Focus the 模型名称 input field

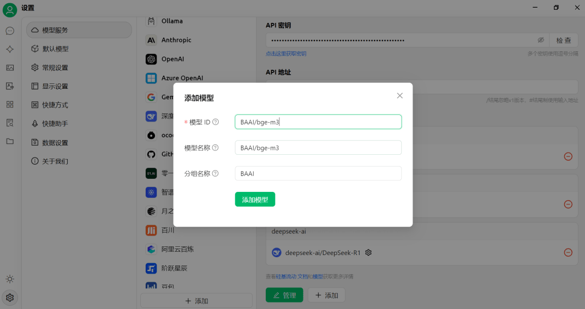[x=318, y=148]
